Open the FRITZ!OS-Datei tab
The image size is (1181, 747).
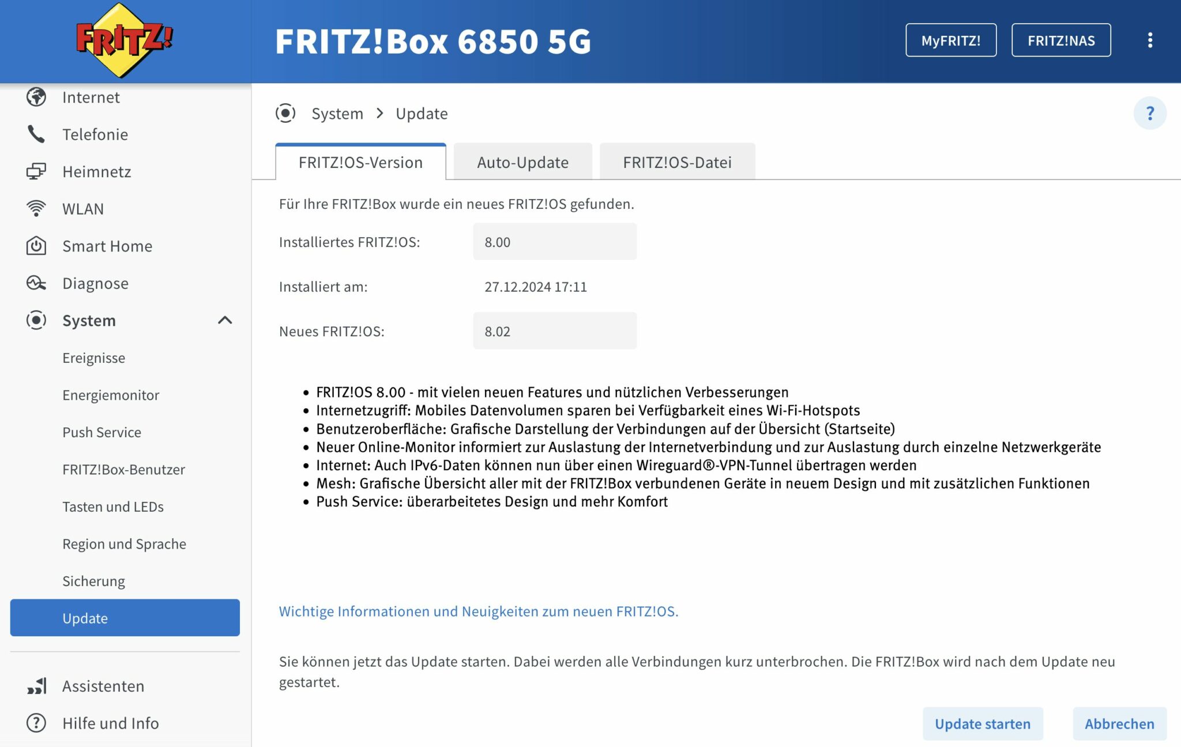676,162
